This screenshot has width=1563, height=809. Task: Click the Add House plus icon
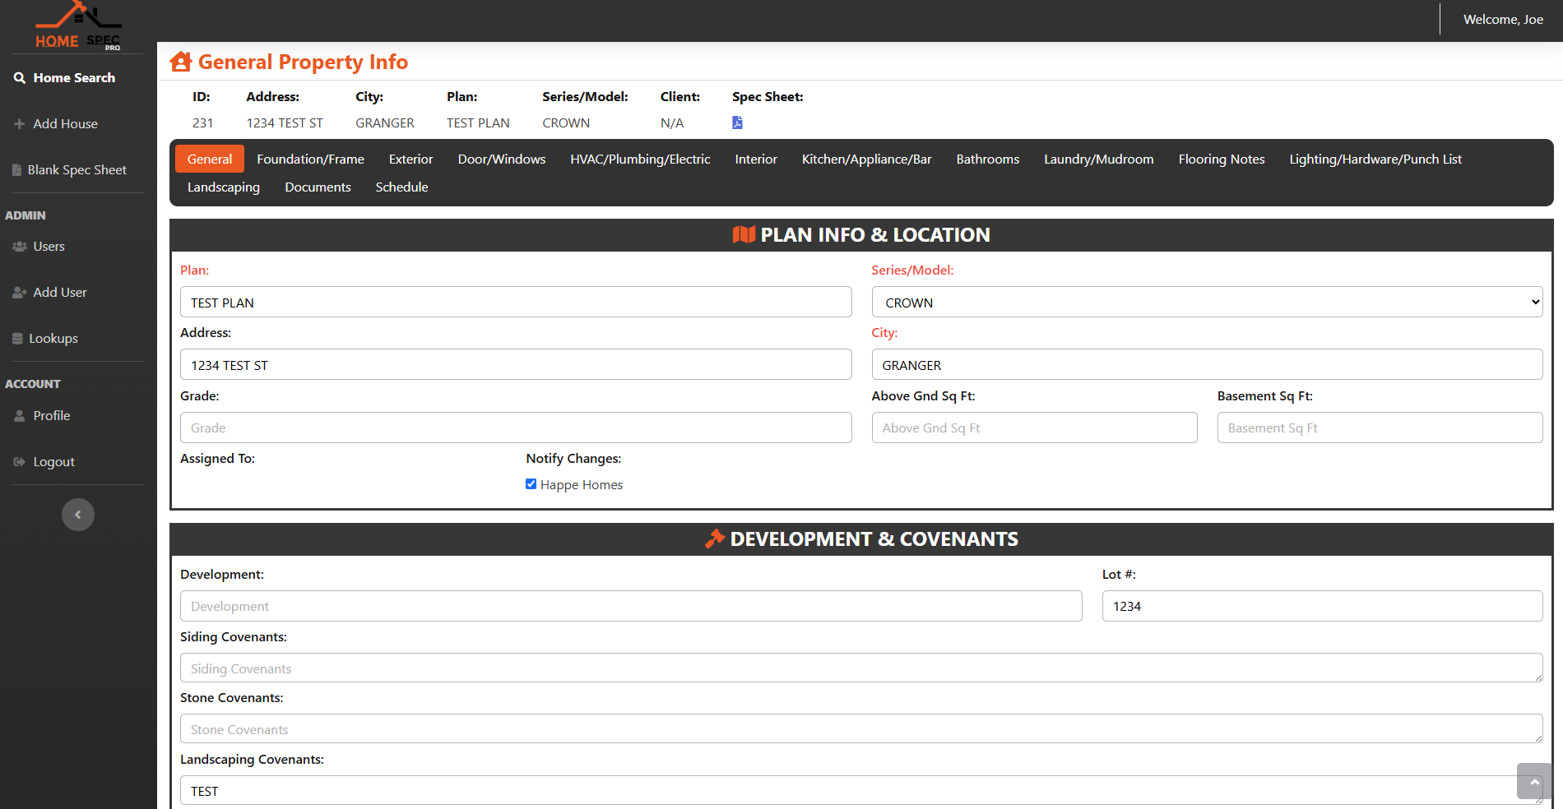20,124
